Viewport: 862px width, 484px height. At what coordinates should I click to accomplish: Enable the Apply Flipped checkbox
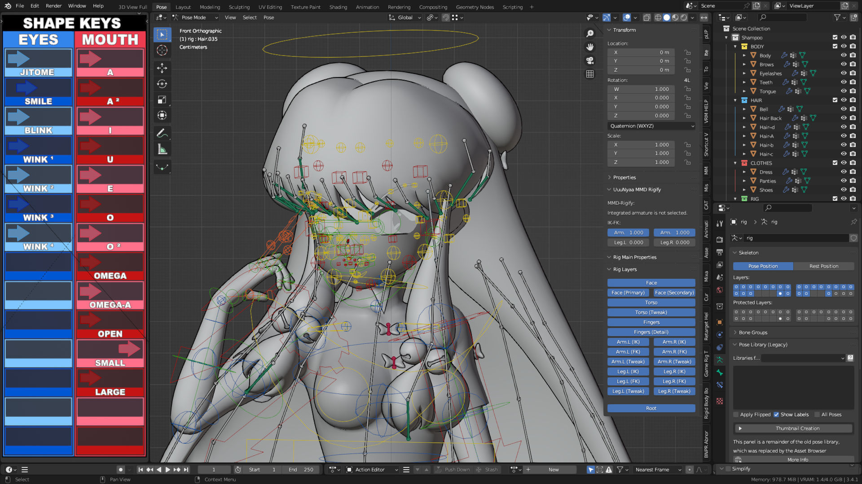point(736,415)
